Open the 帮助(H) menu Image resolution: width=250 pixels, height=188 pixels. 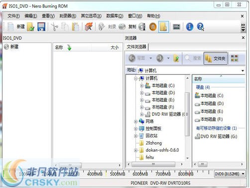[153, 16]
